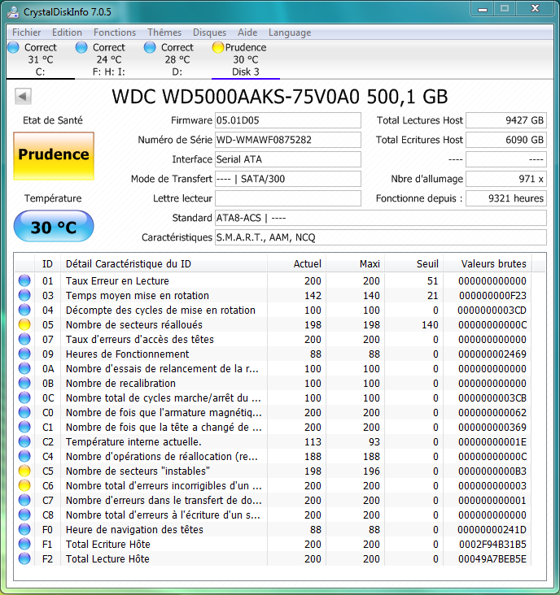Select row Total Ecriture Hôte

[x=273, y=544]
